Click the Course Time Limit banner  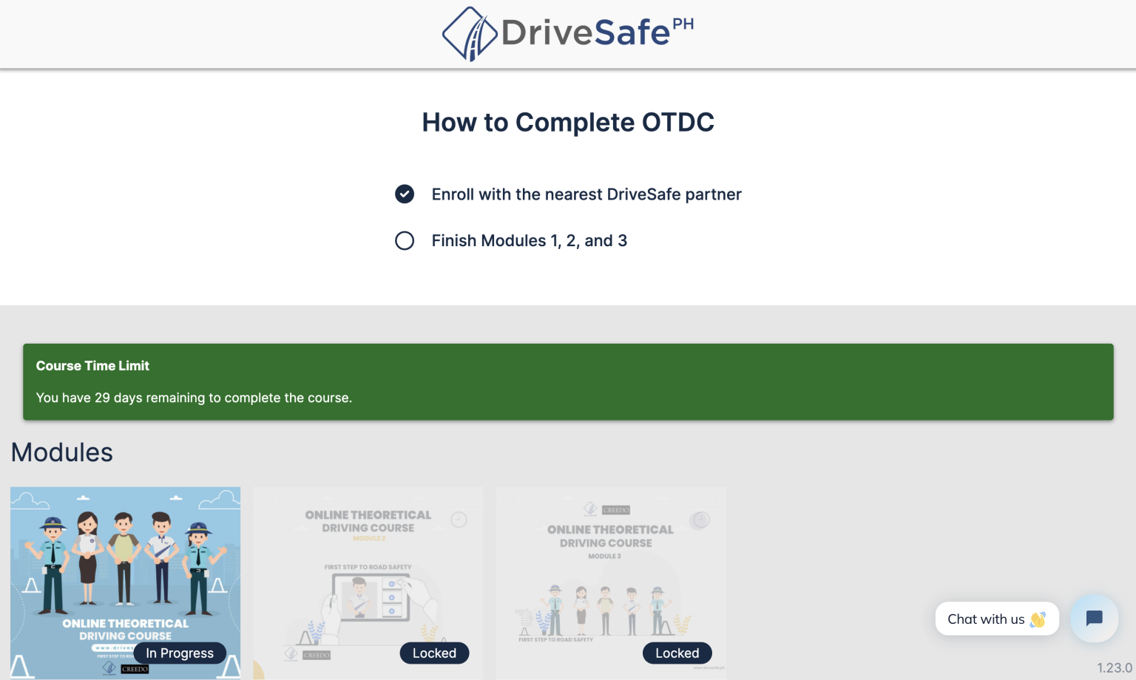pos(568,381)
